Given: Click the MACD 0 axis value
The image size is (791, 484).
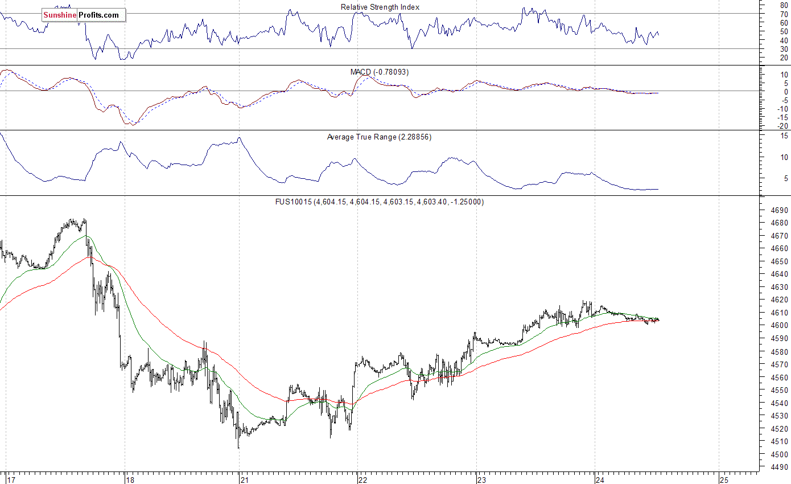Looking at the screenshot, I should 785,91.
